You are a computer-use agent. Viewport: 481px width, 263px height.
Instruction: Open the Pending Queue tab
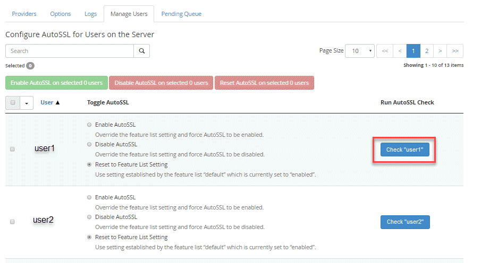[x=181, y=14]
